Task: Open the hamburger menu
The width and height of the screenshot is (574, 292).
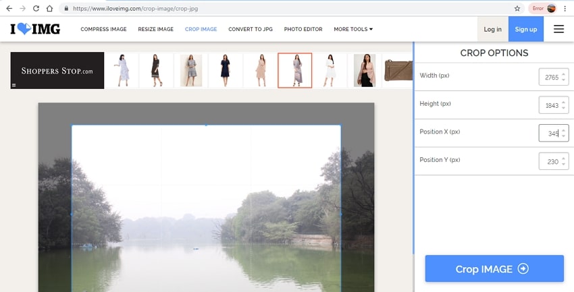Action: click(x=558, y=29)
